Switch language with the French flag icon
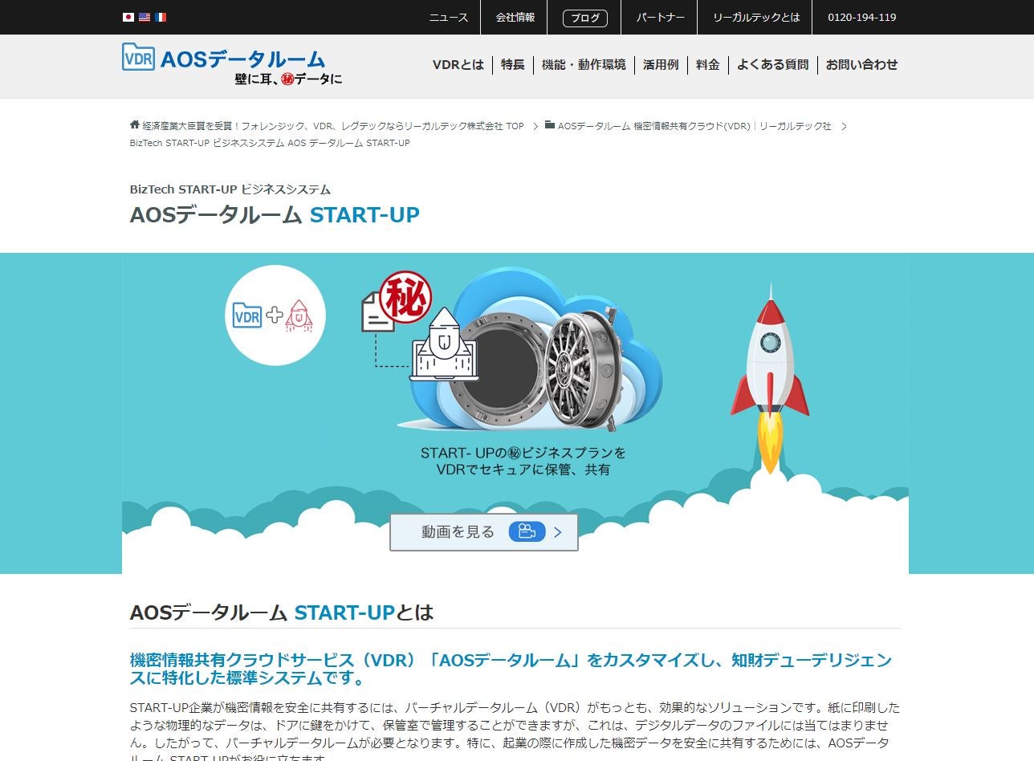 tap(161, 17)
